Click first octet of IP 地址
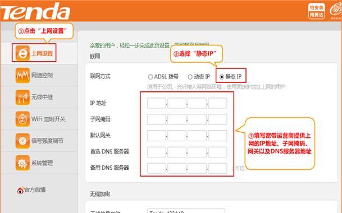The height and width of the screenshot is (213, 342). pyautogui.click(x=157, y=103)
